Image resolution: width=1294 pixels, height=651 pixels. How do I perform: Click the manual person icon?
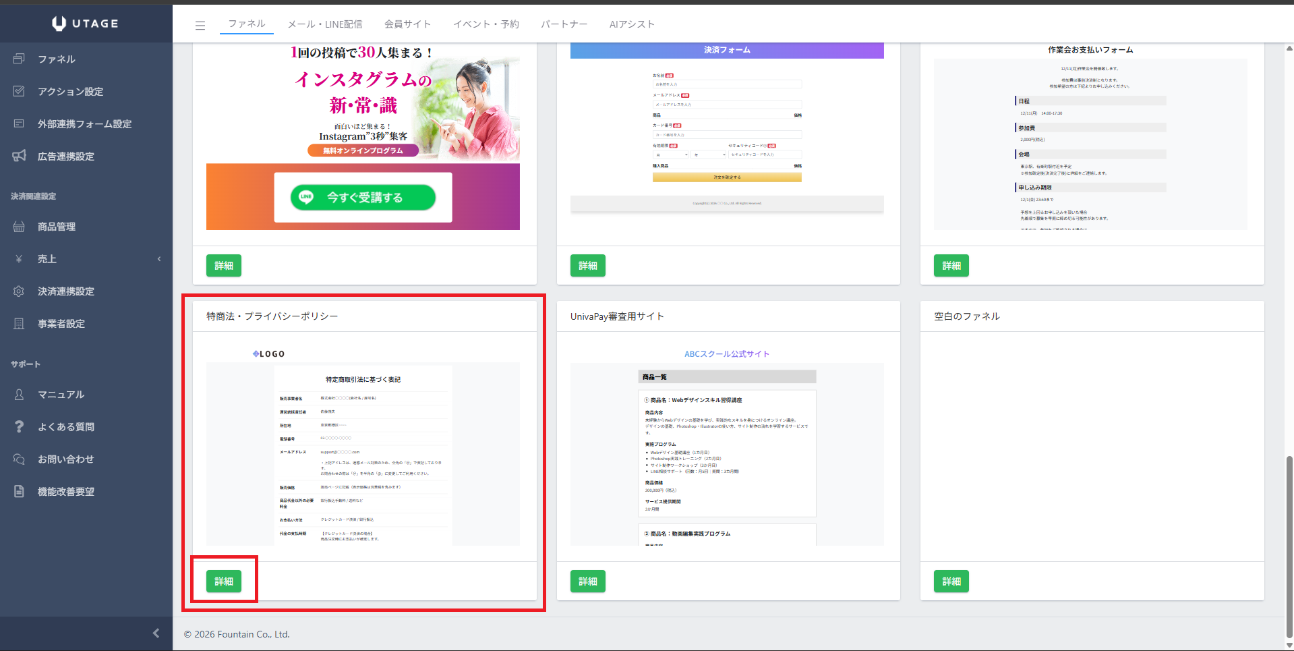point(19,394)
